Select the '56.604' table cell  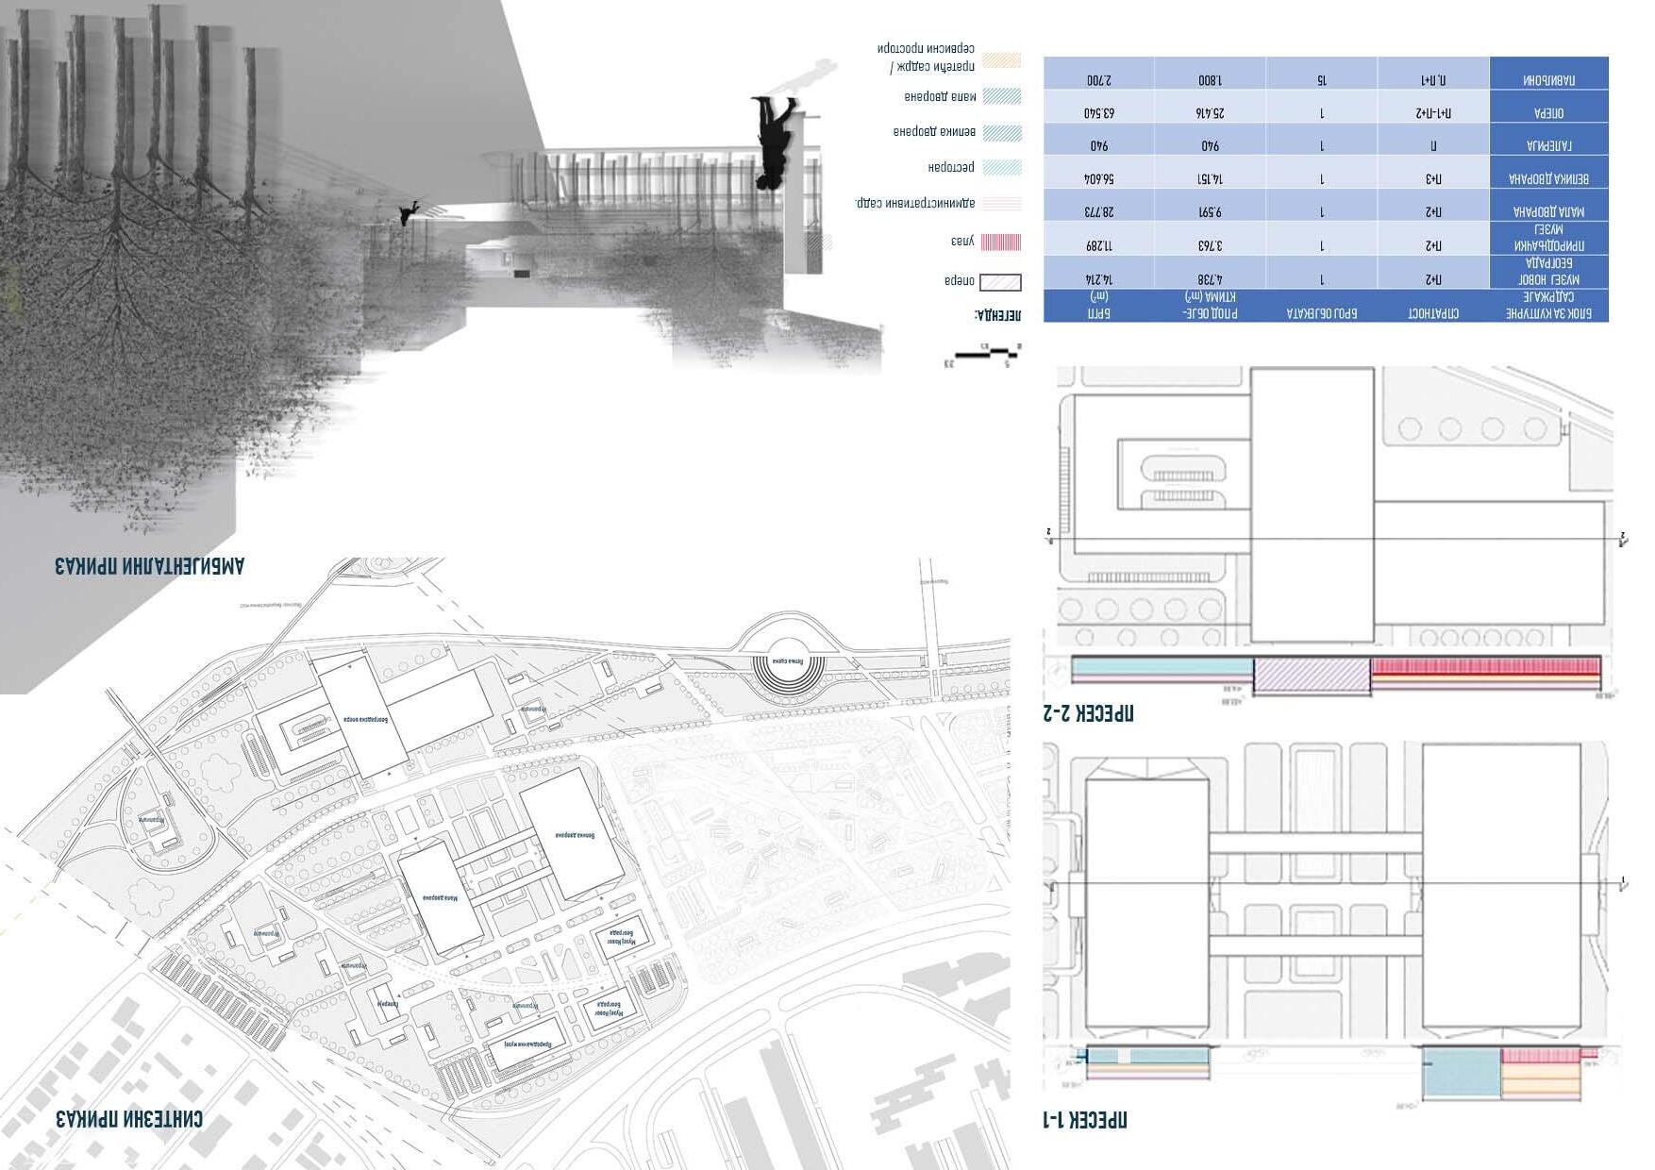(x=1099, y=179)
